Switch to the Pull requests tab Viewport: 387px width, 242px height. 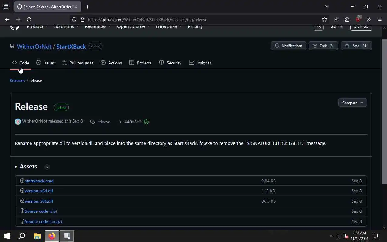pyautogui.click(x=77, y=63)
